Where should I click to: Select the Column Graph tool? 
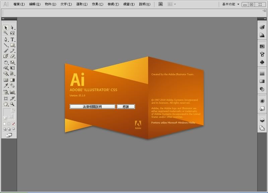[12, 92]
